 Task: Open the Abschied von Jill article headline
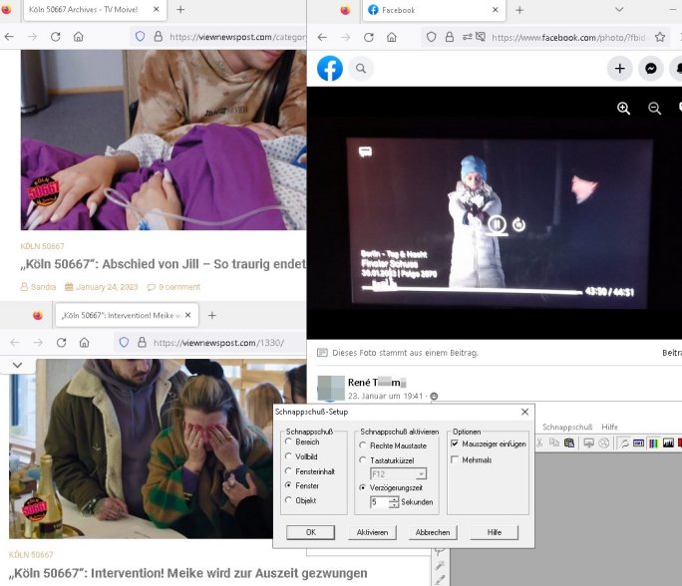(164, 264)
